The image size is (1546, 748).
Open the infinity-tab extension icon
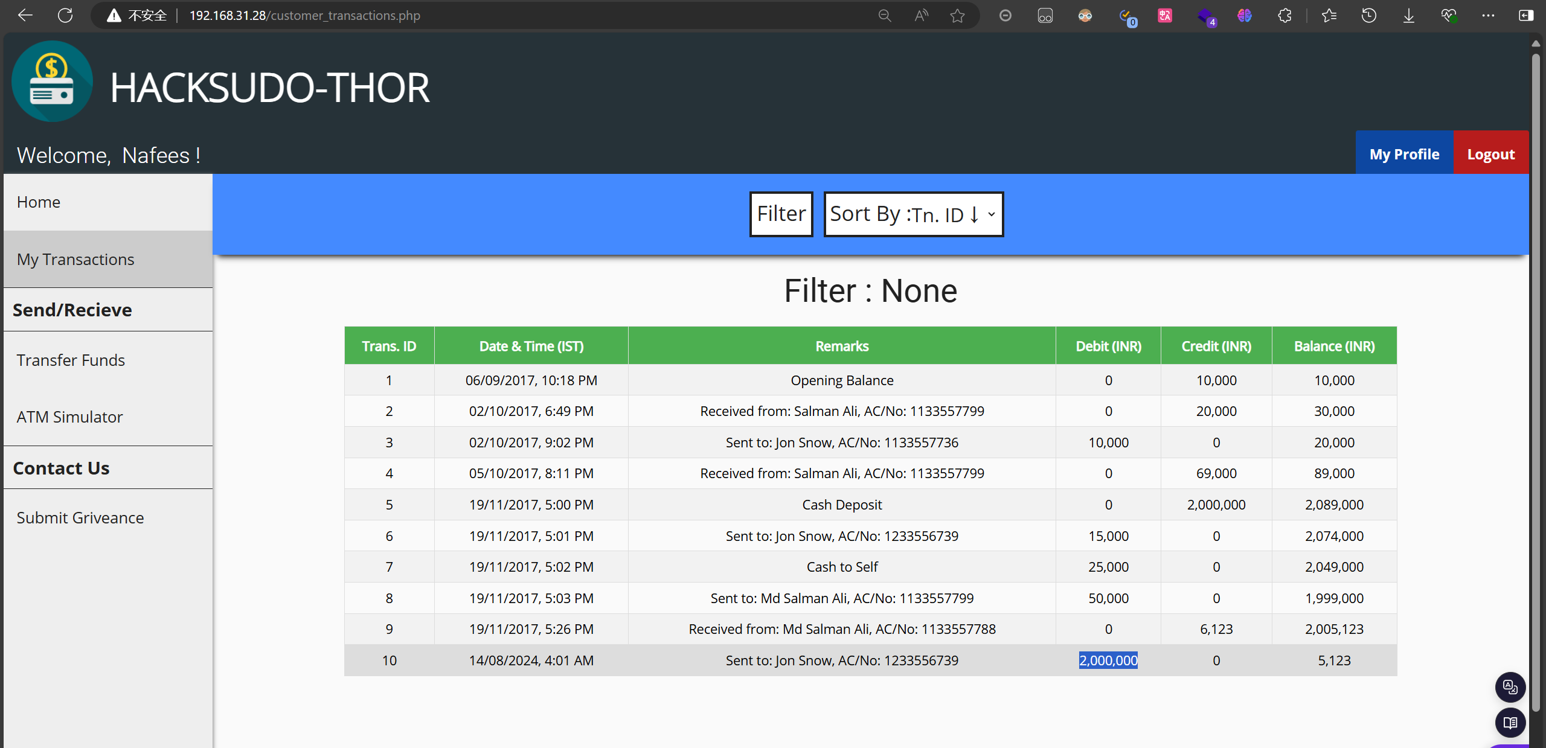tap(1045, 15)
